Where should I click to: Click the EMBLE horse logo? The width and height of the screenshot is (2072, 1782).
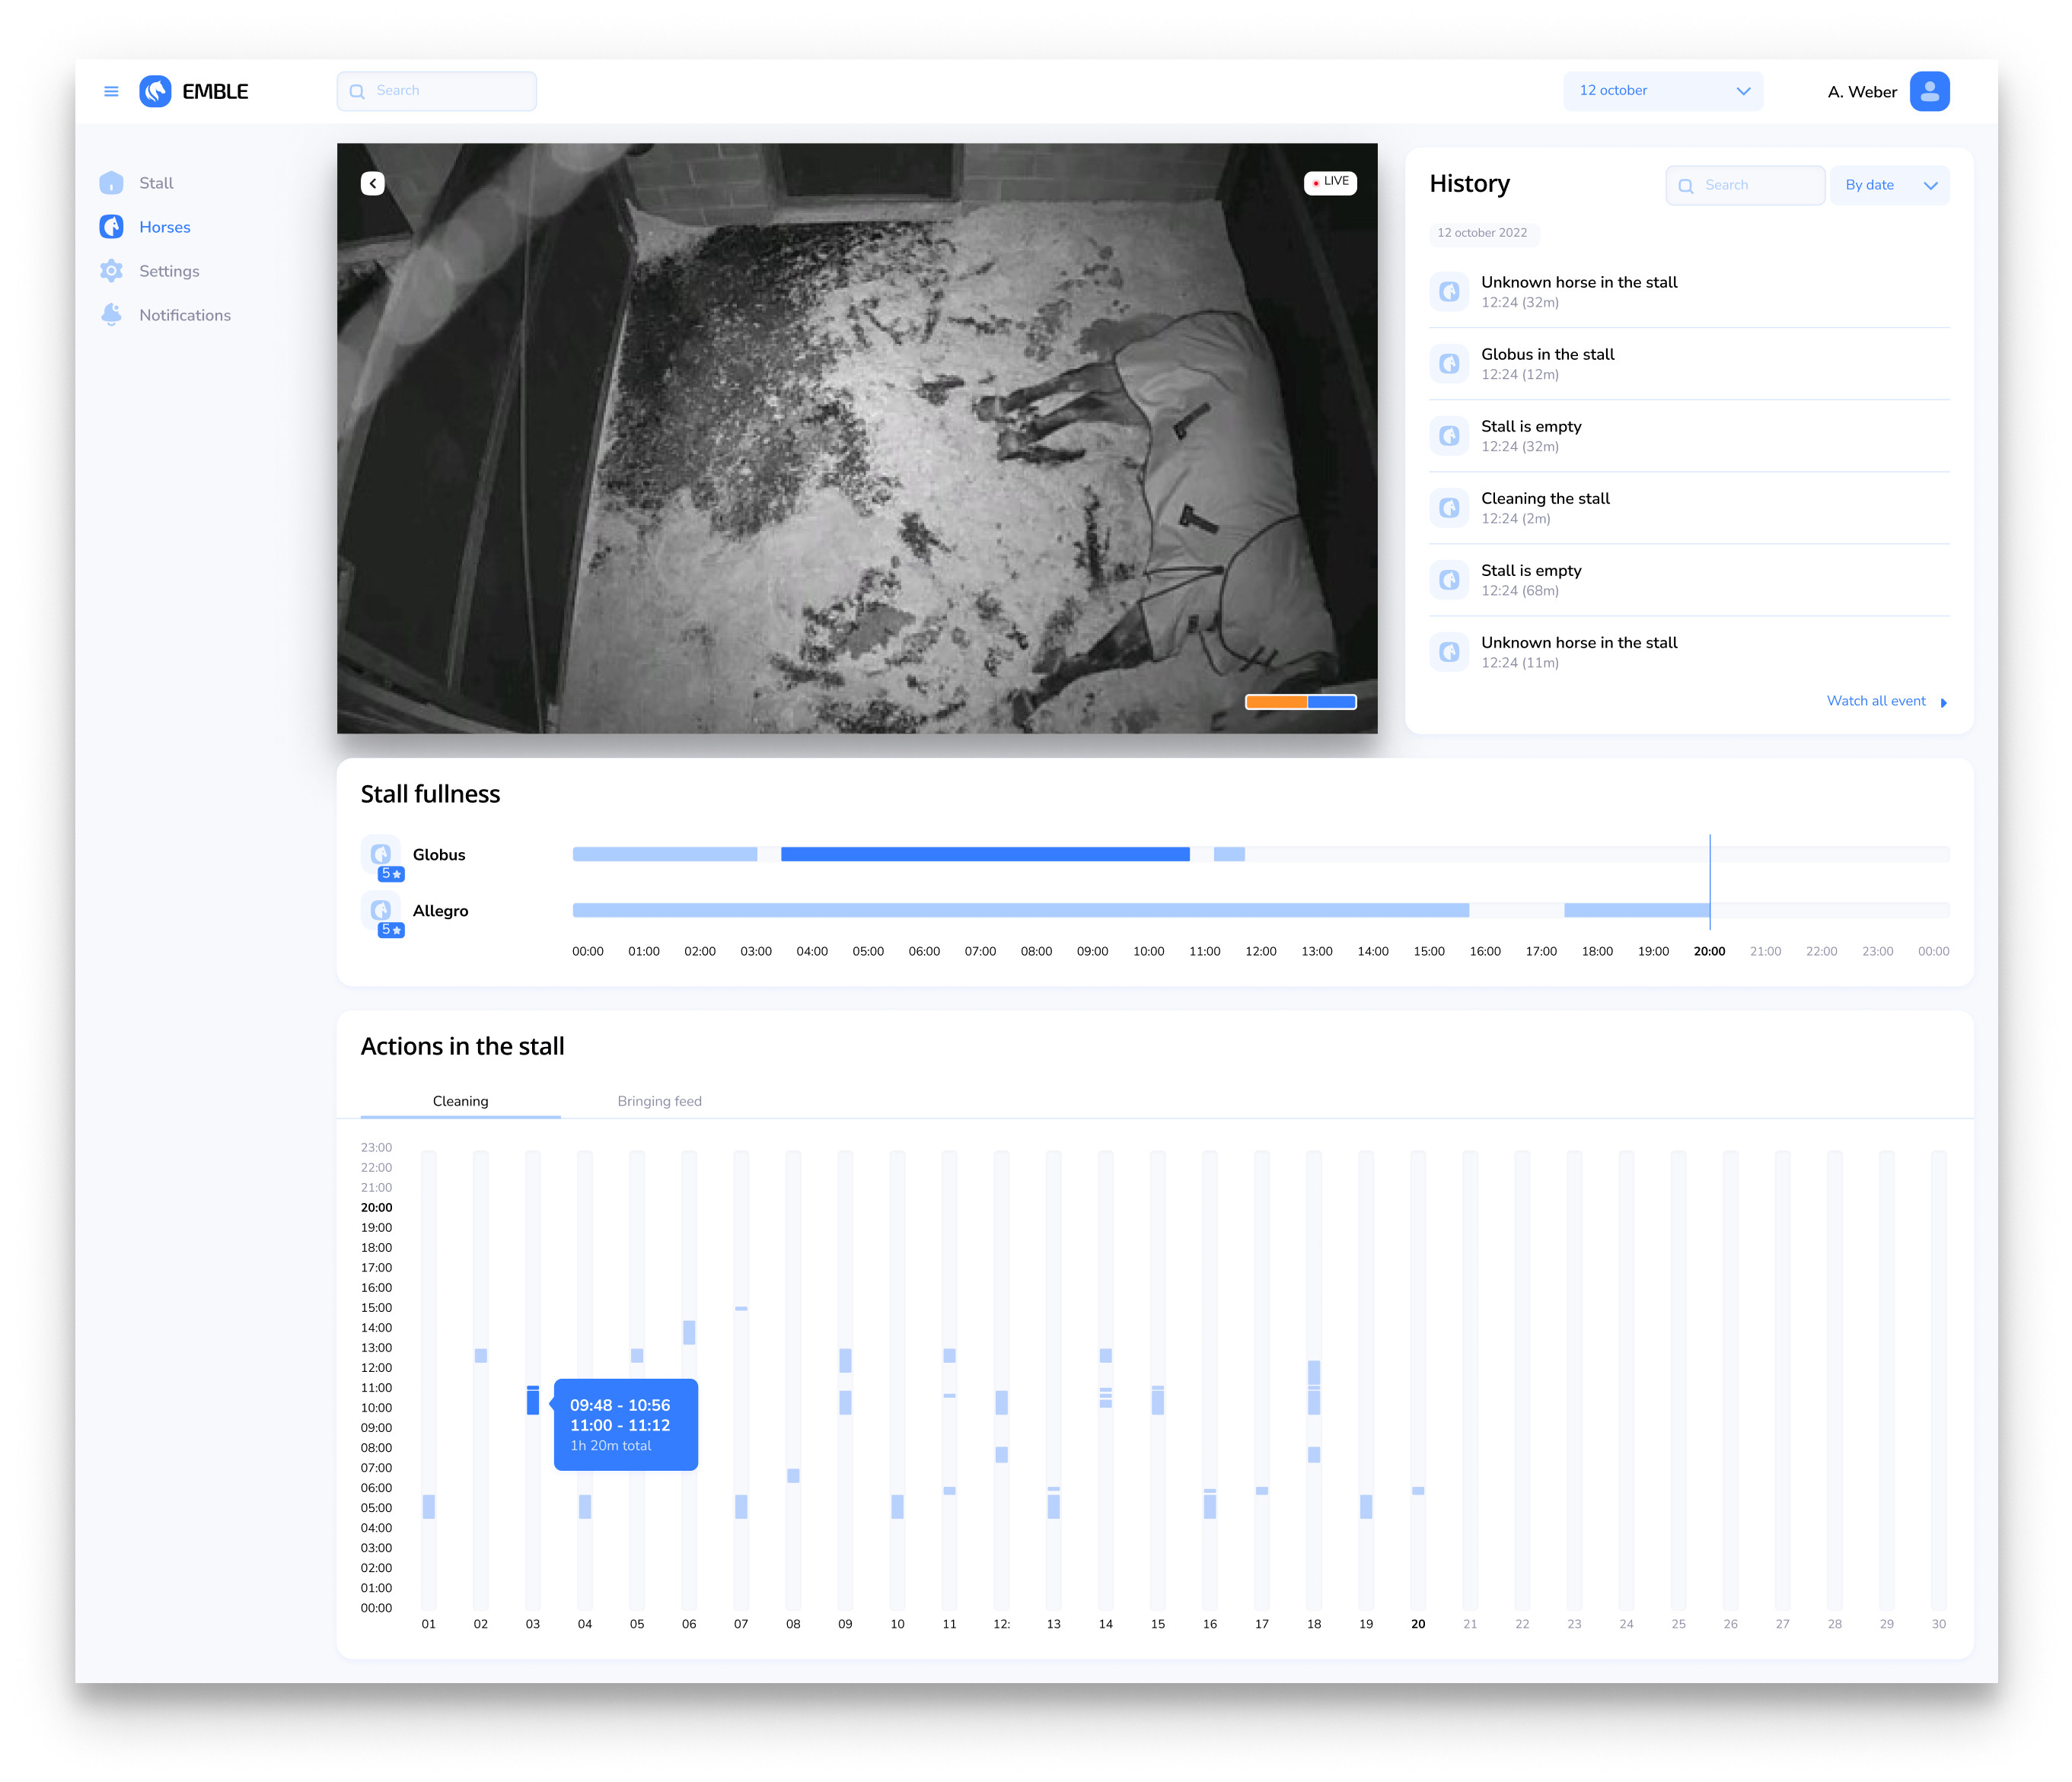pyautogui.click(x=155, y=91)
